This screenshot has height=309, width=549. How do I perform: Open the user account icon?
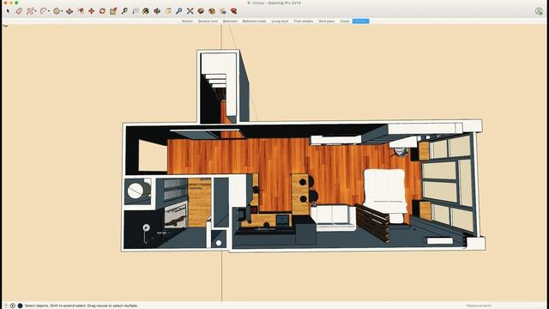[539, 11]
